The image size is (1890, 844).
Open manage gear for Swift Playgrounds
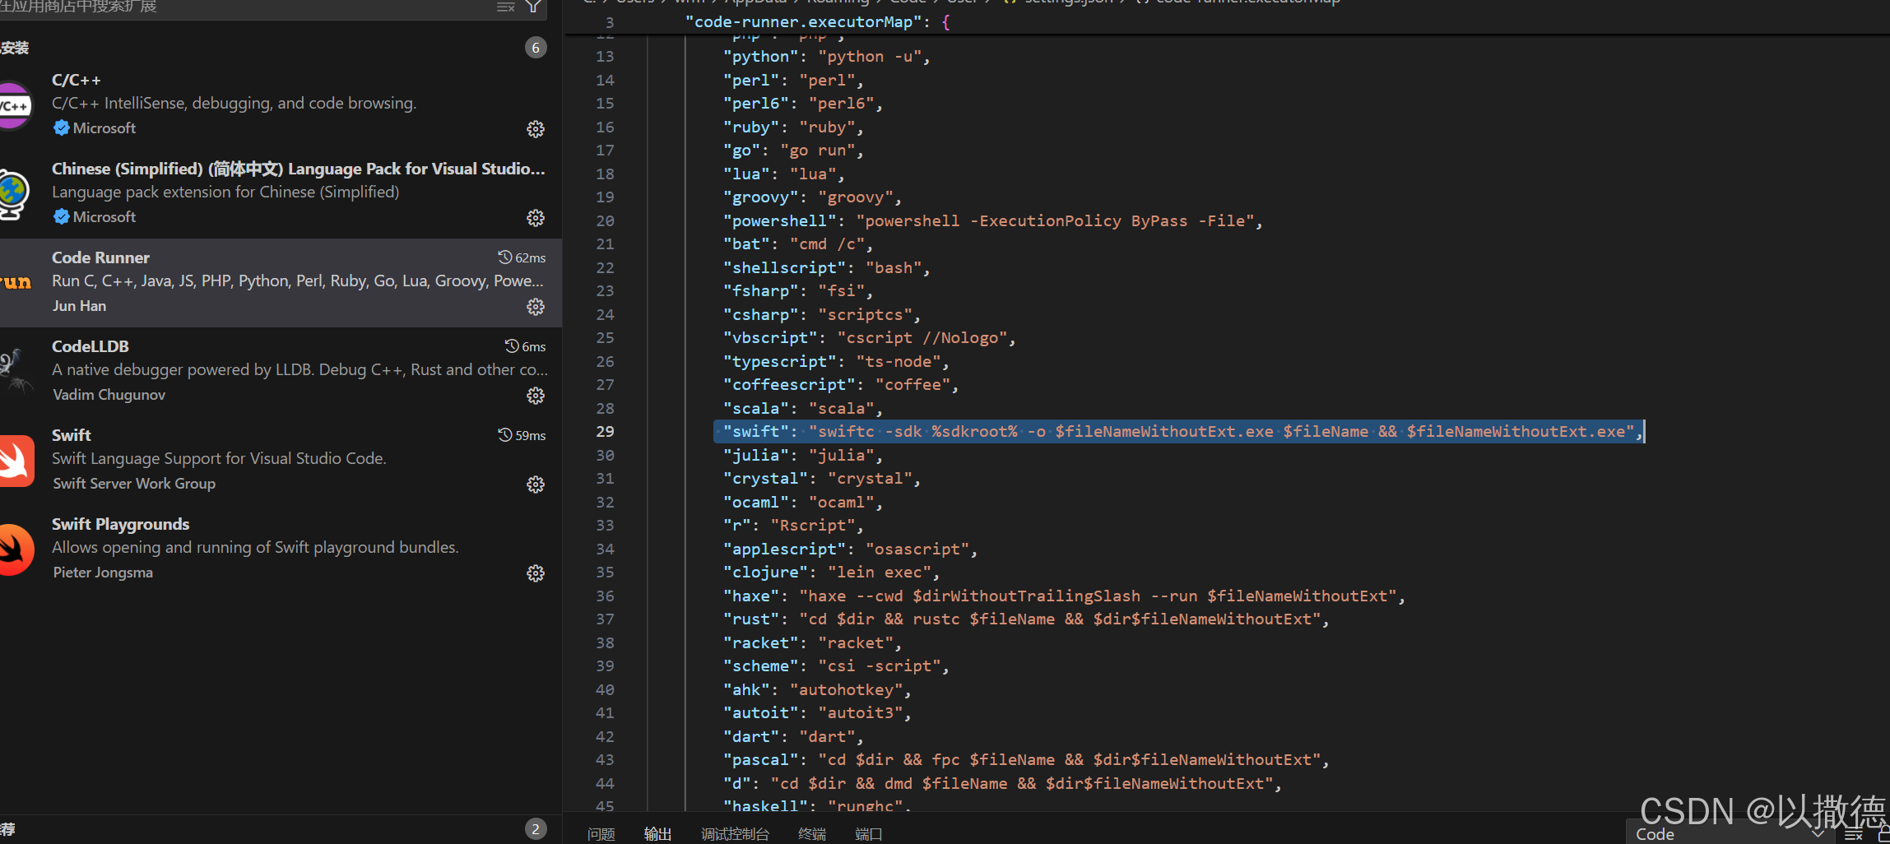(536, 573)
